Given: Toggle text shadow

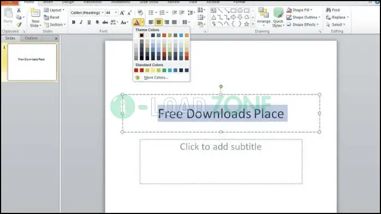Looking at the screenshot, I should [x=97, y=22].
